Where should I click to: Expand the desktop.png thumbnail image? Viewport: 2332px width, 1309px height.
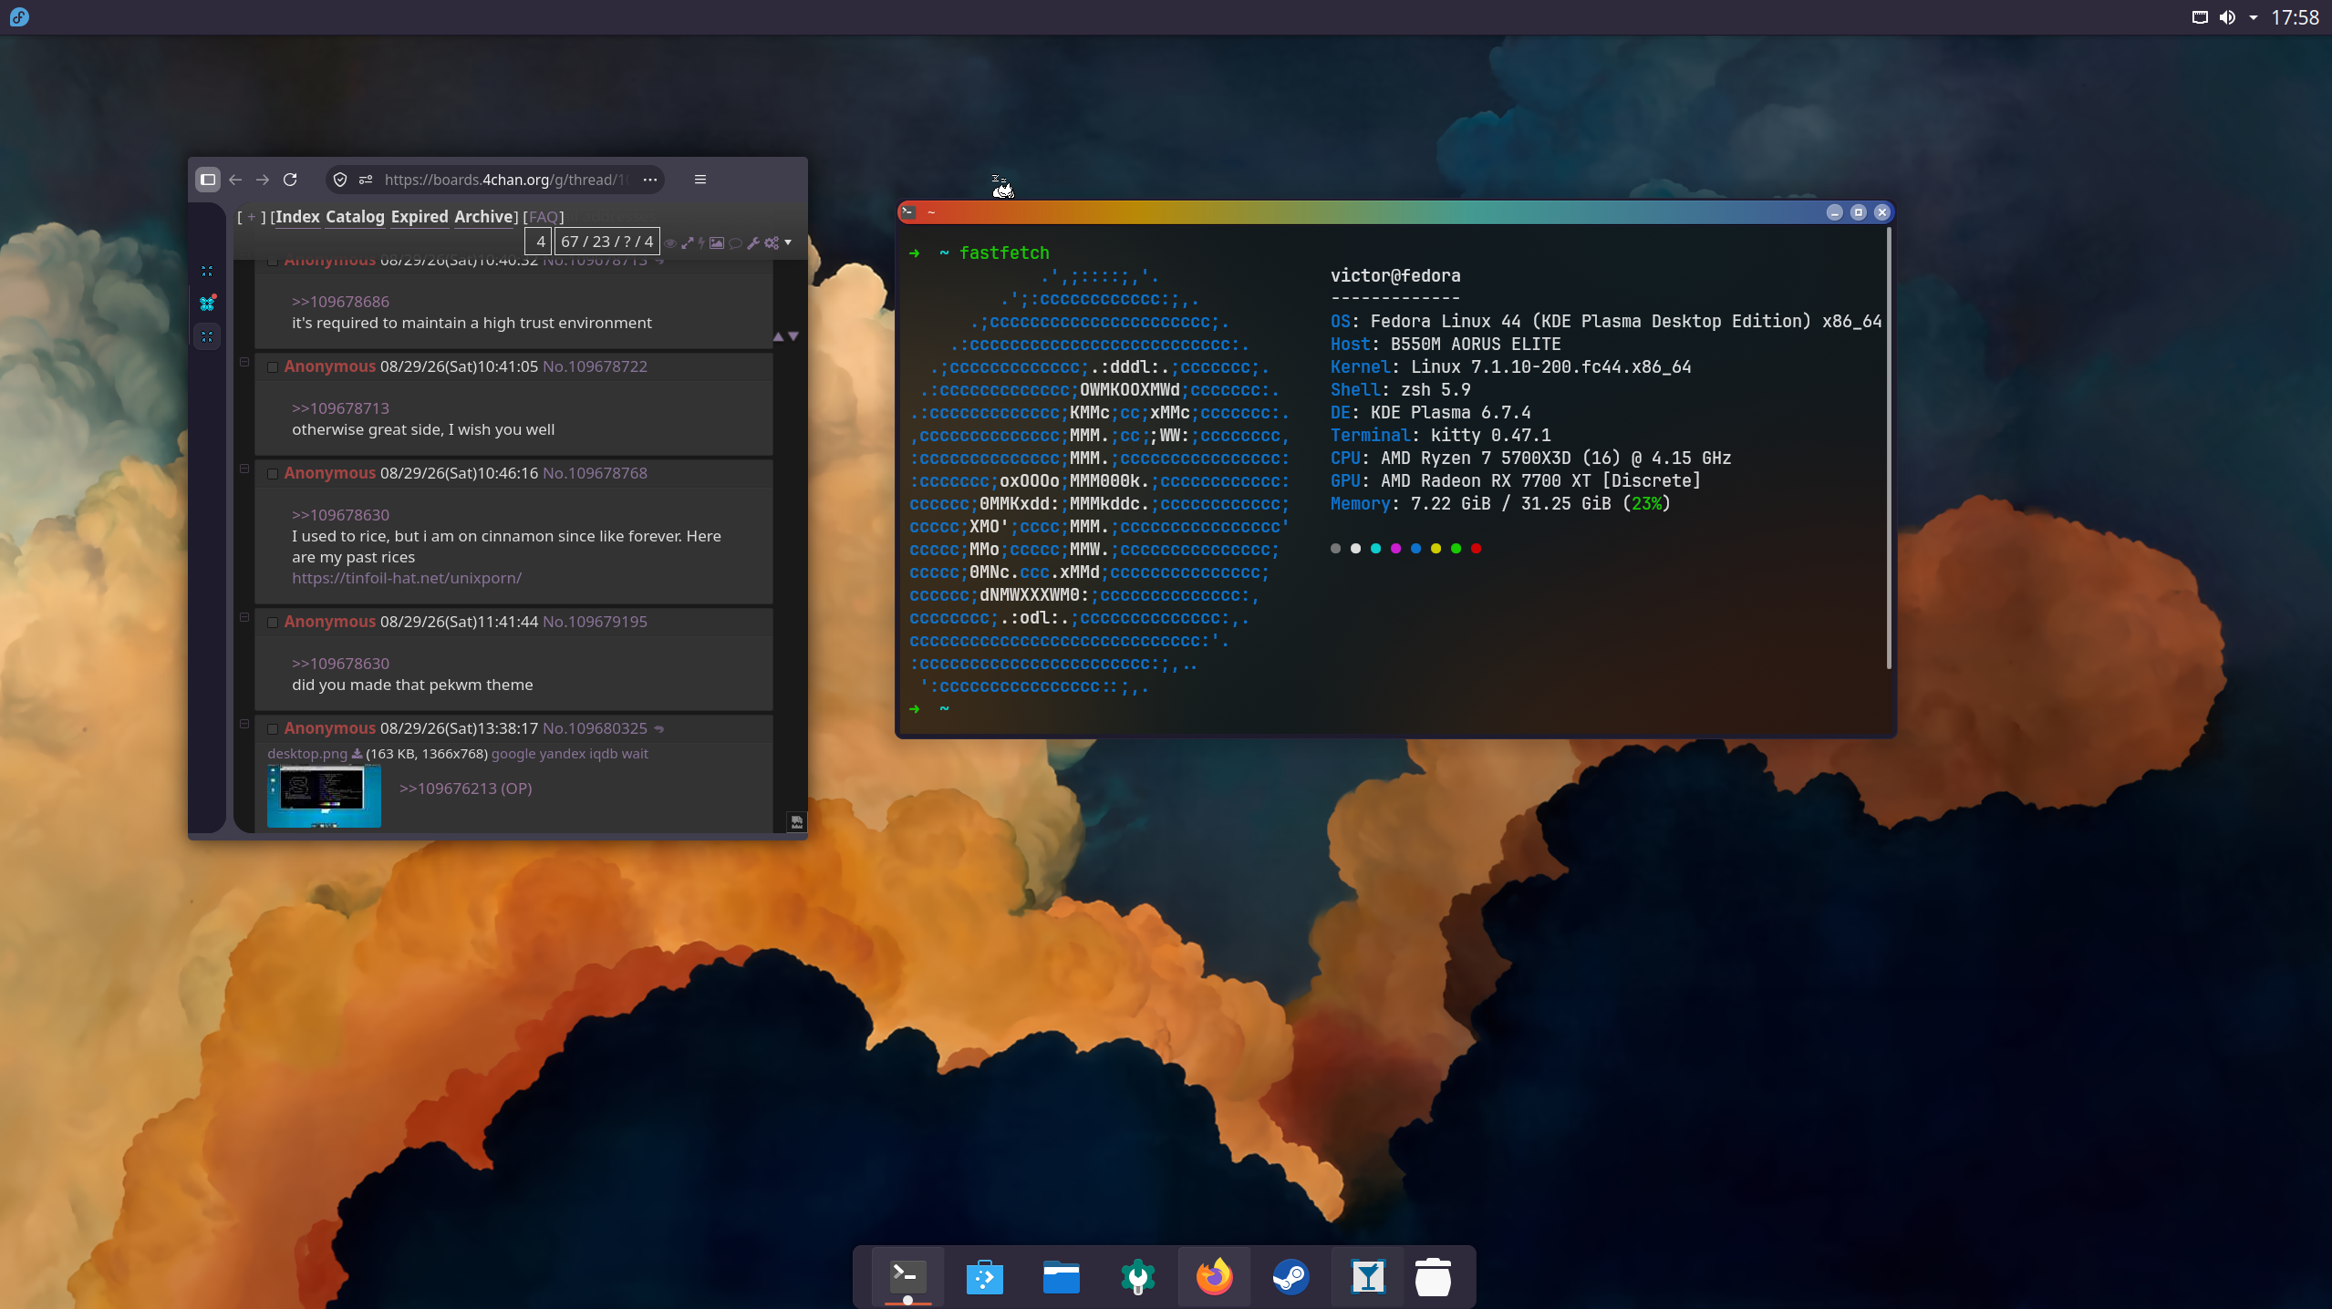click(324, 796)
